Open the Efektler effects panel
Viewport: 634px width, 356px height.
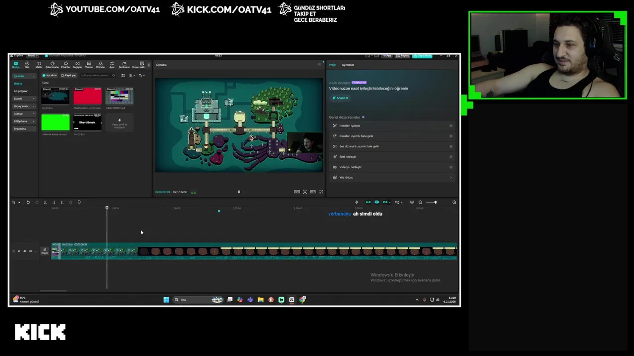point(65,65)
